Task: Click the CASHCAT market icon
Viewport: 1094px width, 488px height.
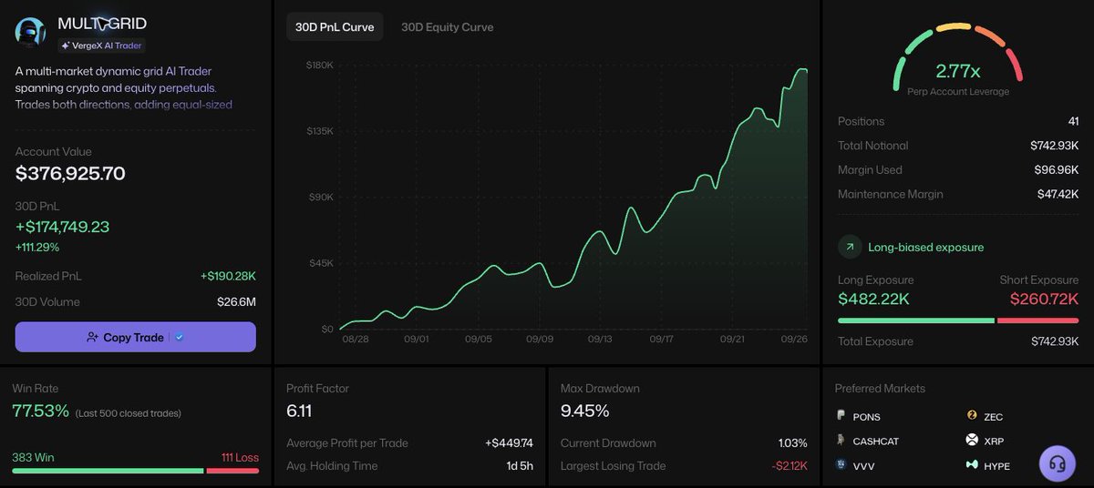Action: (841, 440)
